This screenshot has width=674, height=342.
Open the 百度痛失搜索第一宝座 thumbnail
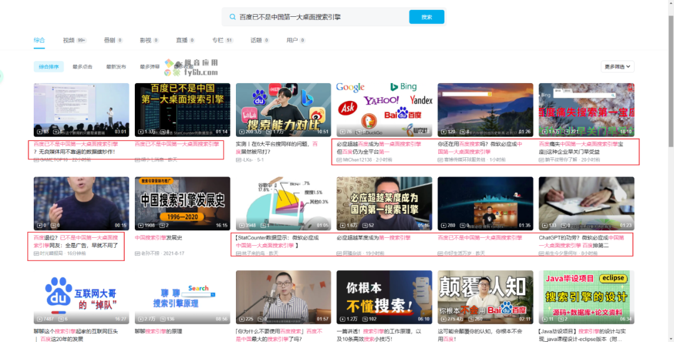(x=586, y=110)
